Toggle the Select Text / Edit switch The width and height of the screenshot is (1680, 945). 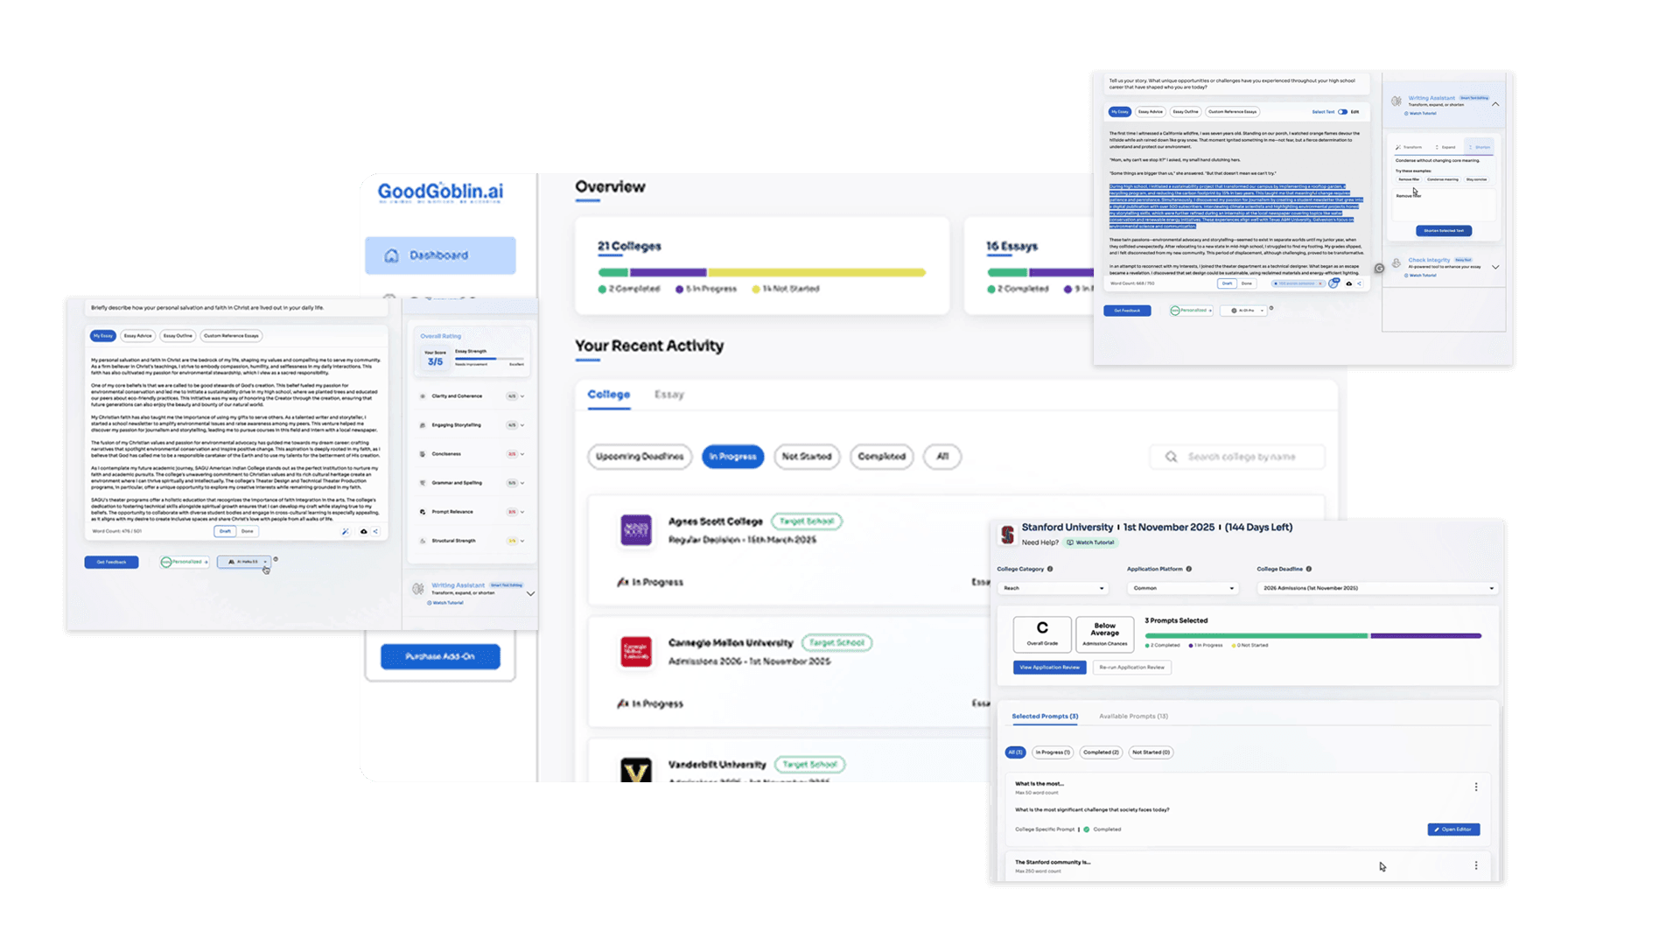pyautogui.click(x=1342, y=112)
